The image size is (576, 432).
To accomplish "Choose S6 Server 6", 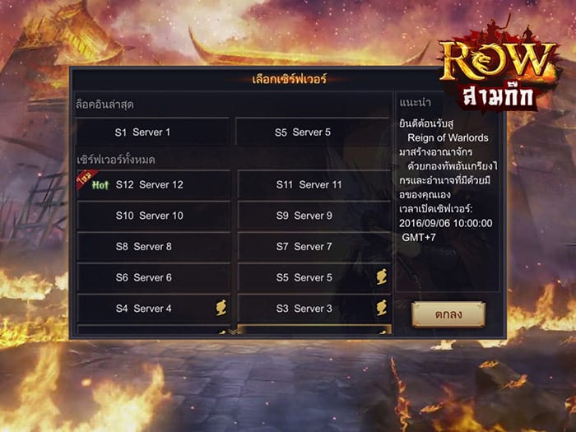I will (154, 277).
